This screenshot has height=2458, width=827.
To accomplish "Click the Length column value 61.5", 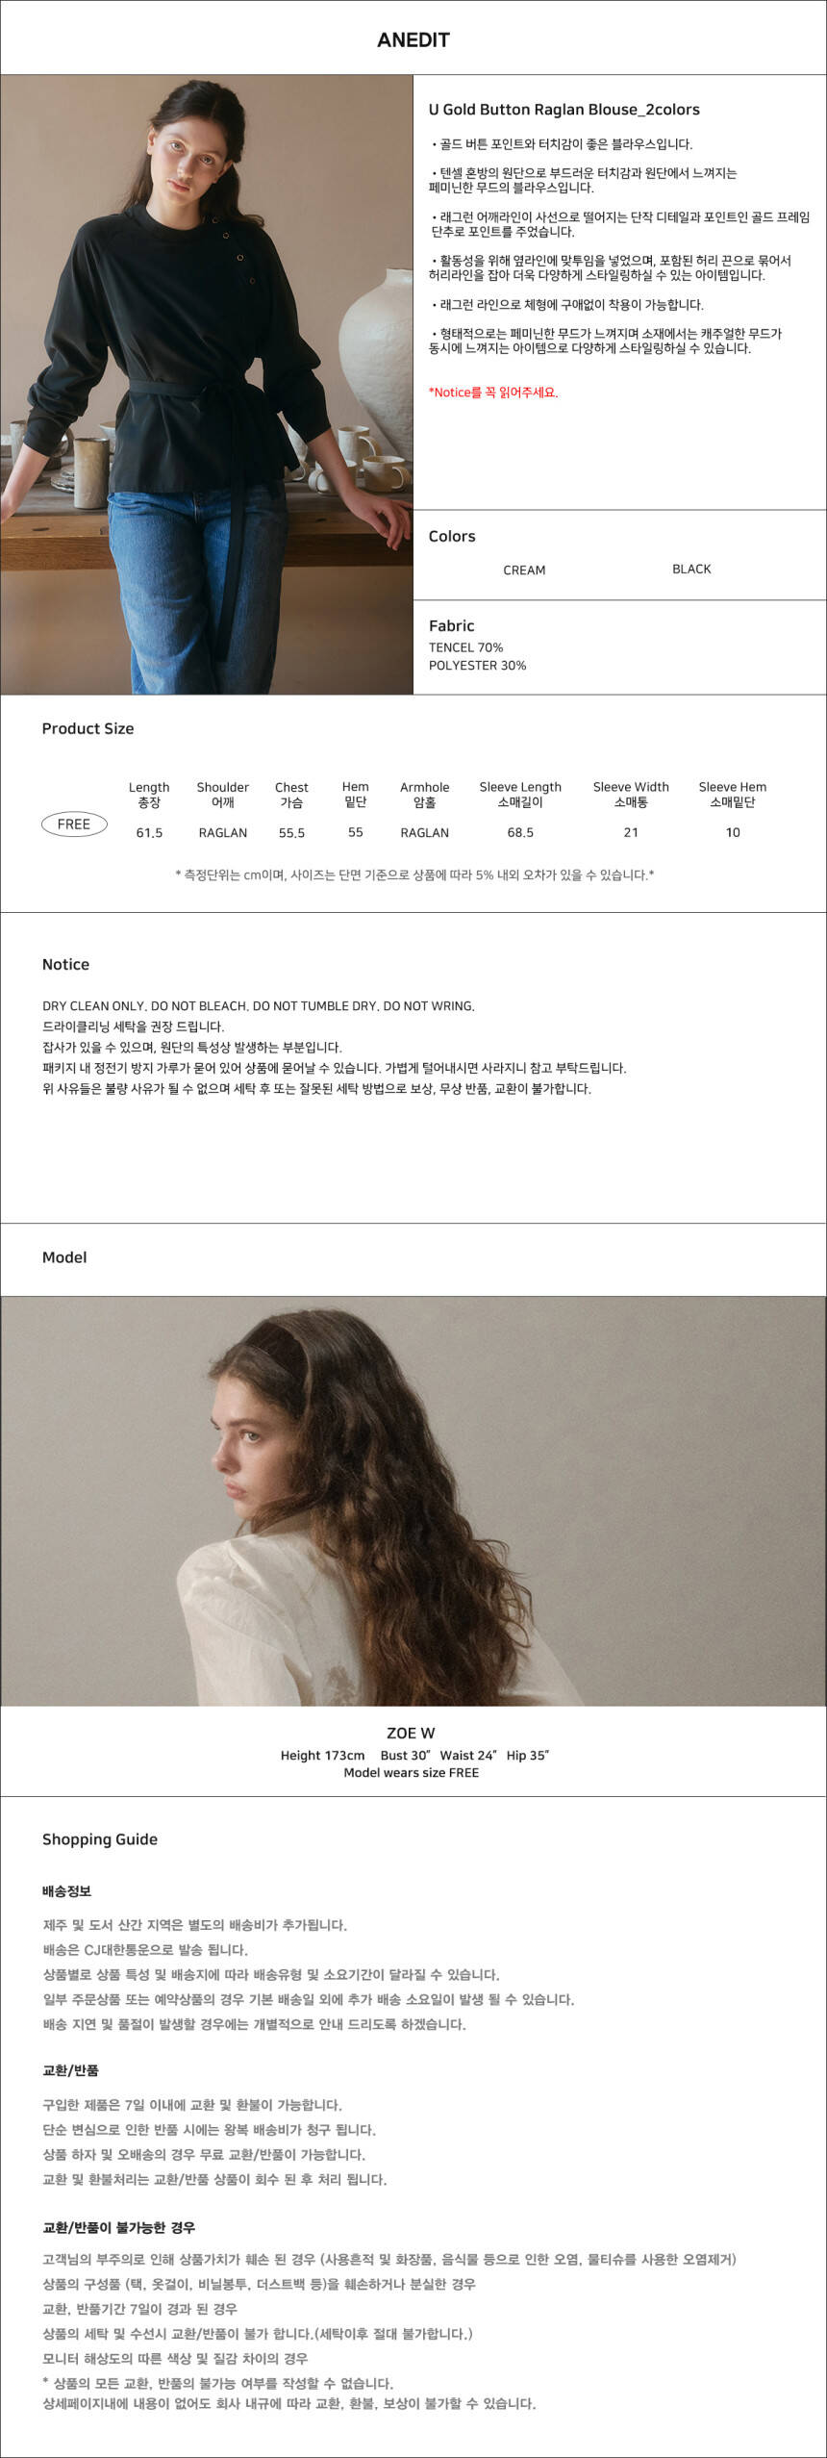I will point(149,832).
